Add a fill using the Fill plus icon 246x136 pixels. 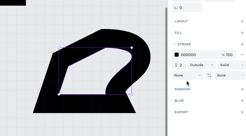(x=242, y=33)
